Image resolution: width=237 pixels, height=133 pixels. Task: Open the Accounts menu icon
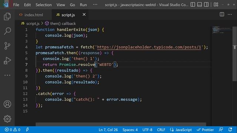pyautogui.click(x=7, y=104)
